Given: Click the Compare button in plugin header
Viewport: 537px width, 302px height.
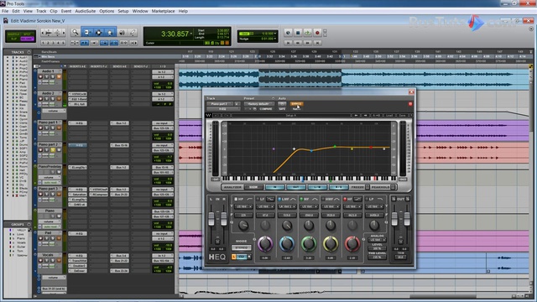Looking at the screenshot, I should click(x=266, y=109).
